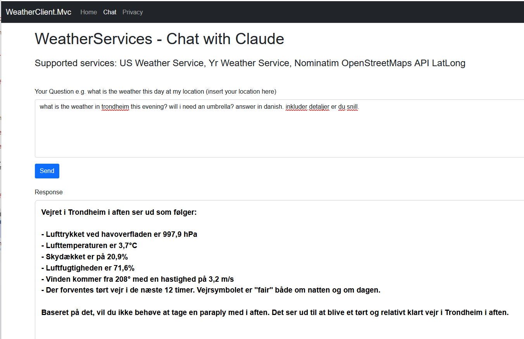The image size is (524, 339).
Task: Click the Lufttemperaturen 3,7°C line
Action: [x=89, y=246]
